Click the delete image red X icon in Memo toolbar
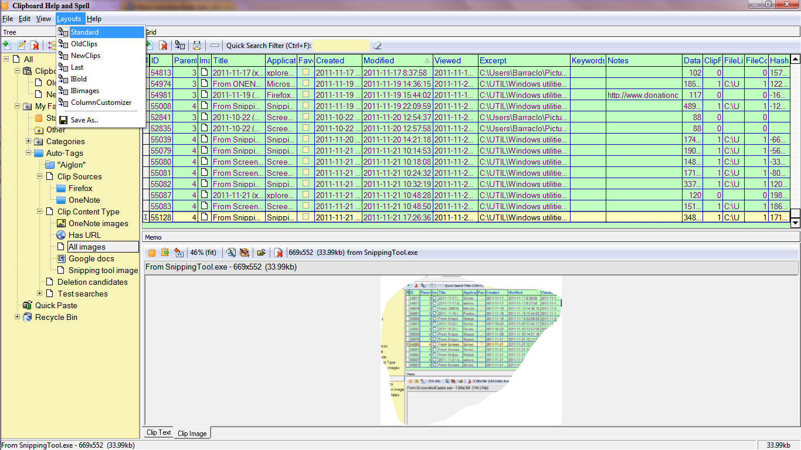801x450 pixels. coord(279,253)
